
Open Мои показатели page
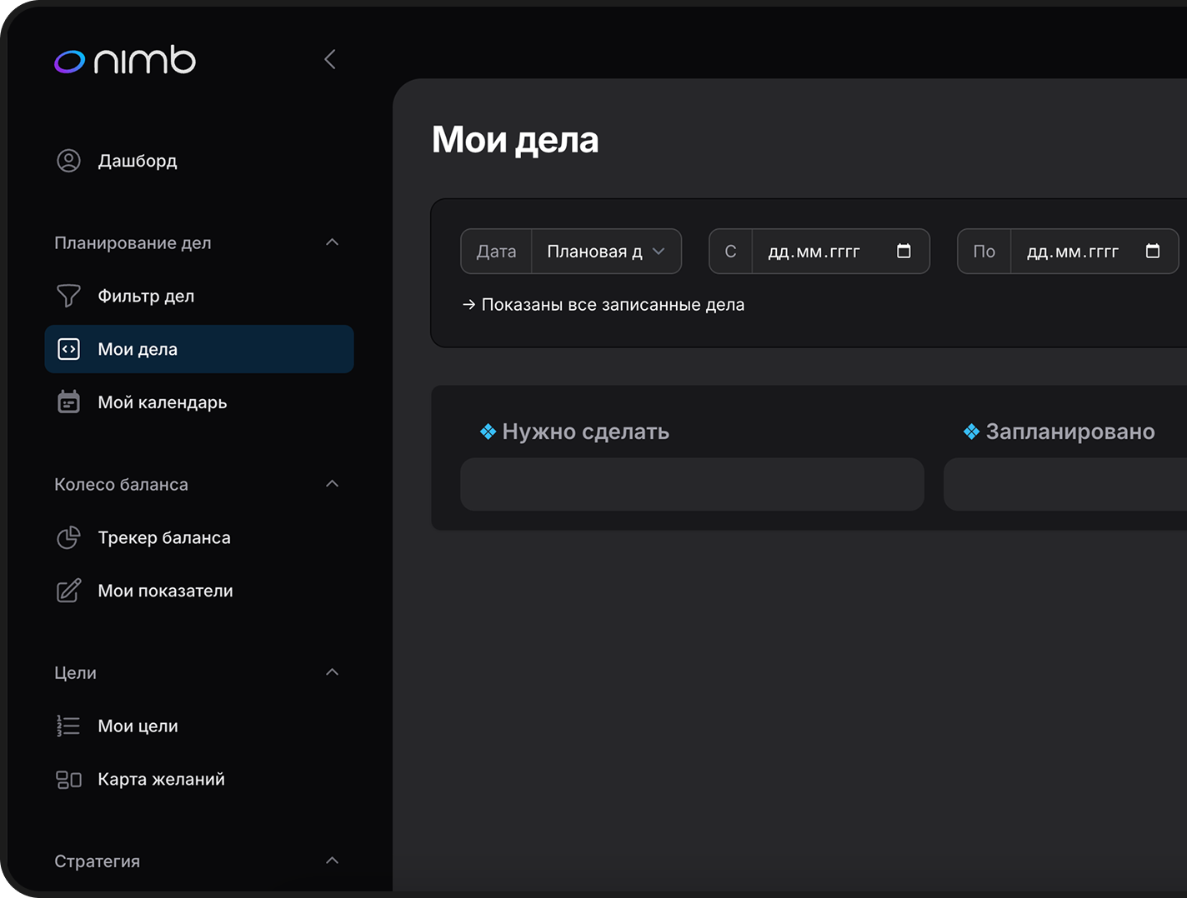tap(199, 591)
